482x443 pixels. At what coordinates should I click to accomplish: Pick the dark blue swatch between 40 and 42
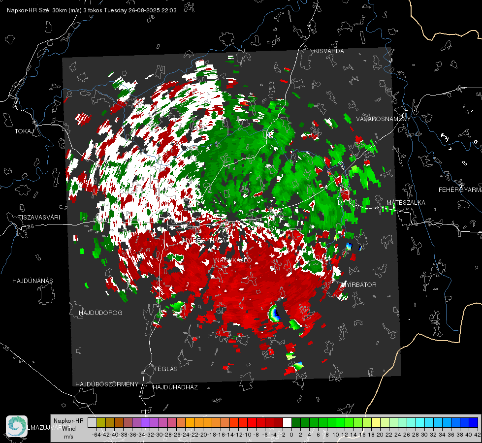[x=474, y=422]
